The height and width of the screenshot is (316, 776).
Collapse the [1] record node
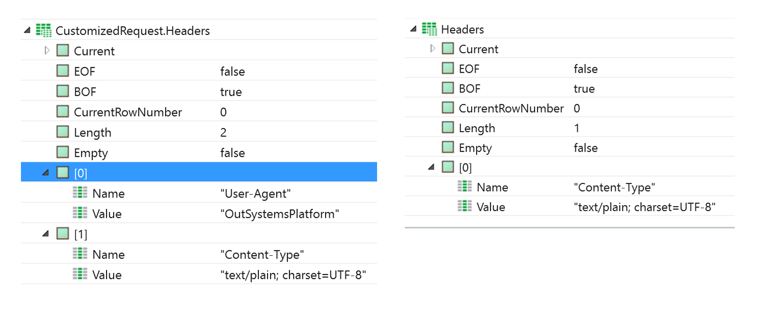(x=45, y=234)
